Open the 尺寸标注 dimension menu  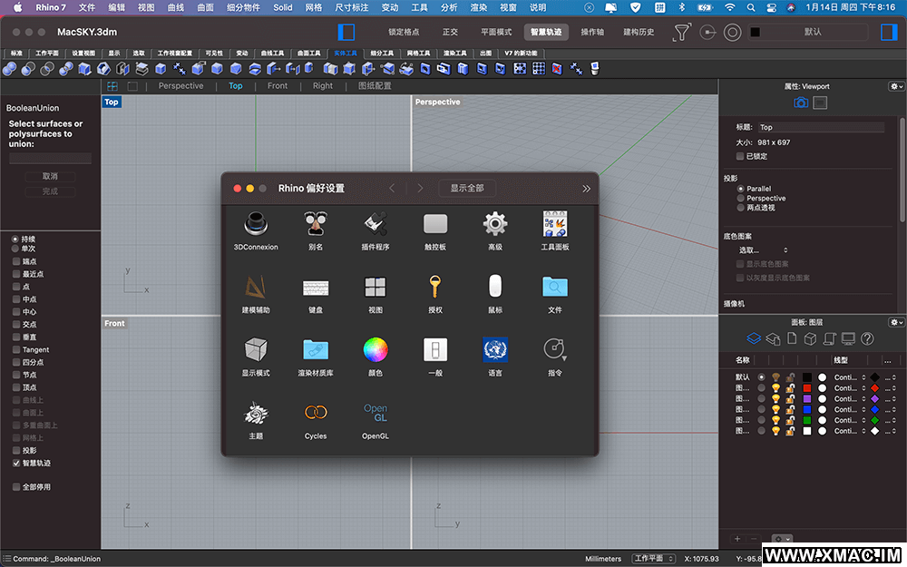pyautogui.click(x=352, y=7)
